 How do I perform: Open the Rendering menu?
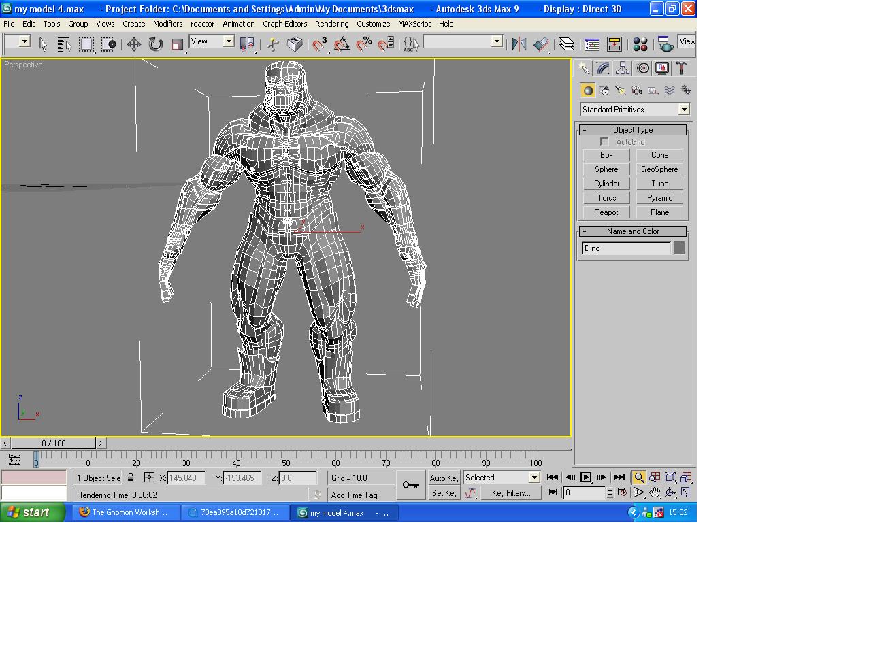(331, 24)
